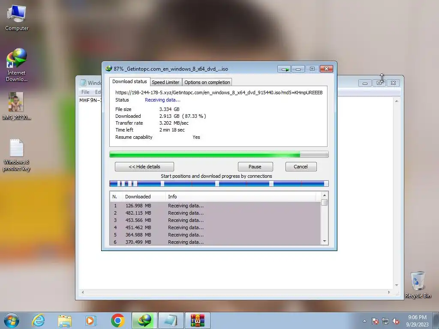Click the Downloaded column header
Viewport: 439px width, 329px height.
pyautogui.click(x=144, y=197)
